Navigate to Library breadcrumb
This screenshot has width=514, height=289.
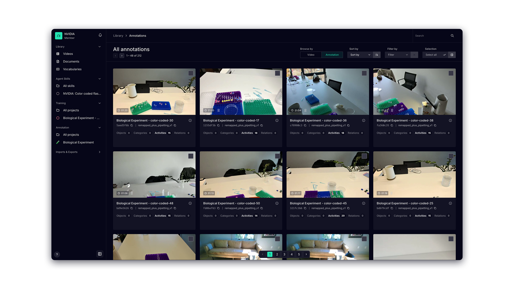click(x=118, y=36)
